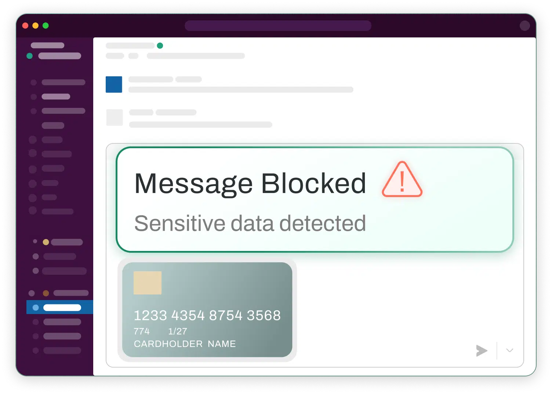Click the gray square user avatar
The width and height of the screenshot is (552, 394).
pyautogui.click(x=115, y=117)
